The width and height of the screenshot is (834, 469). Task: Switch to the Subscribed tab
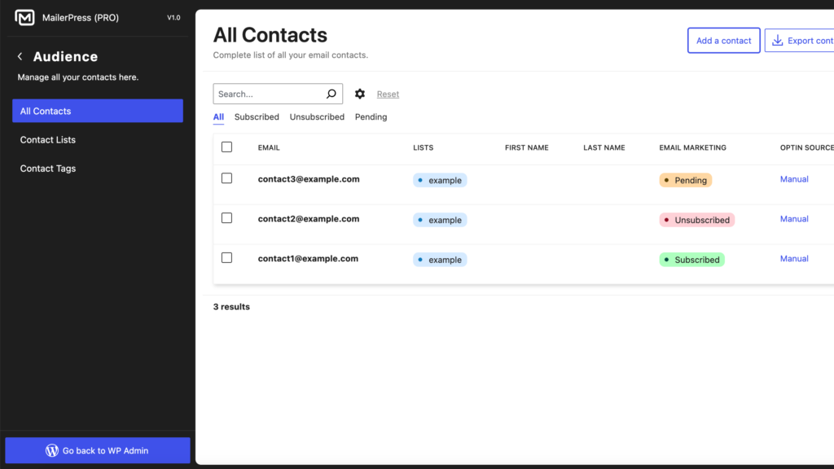tap(257, 116)
